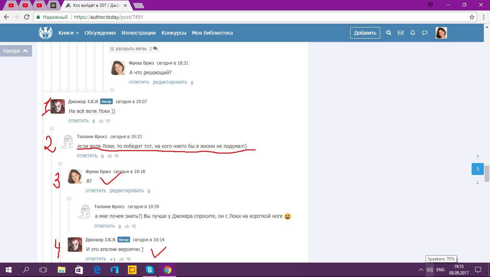Click the Наверх scroll-to-top button

(16, 51)
